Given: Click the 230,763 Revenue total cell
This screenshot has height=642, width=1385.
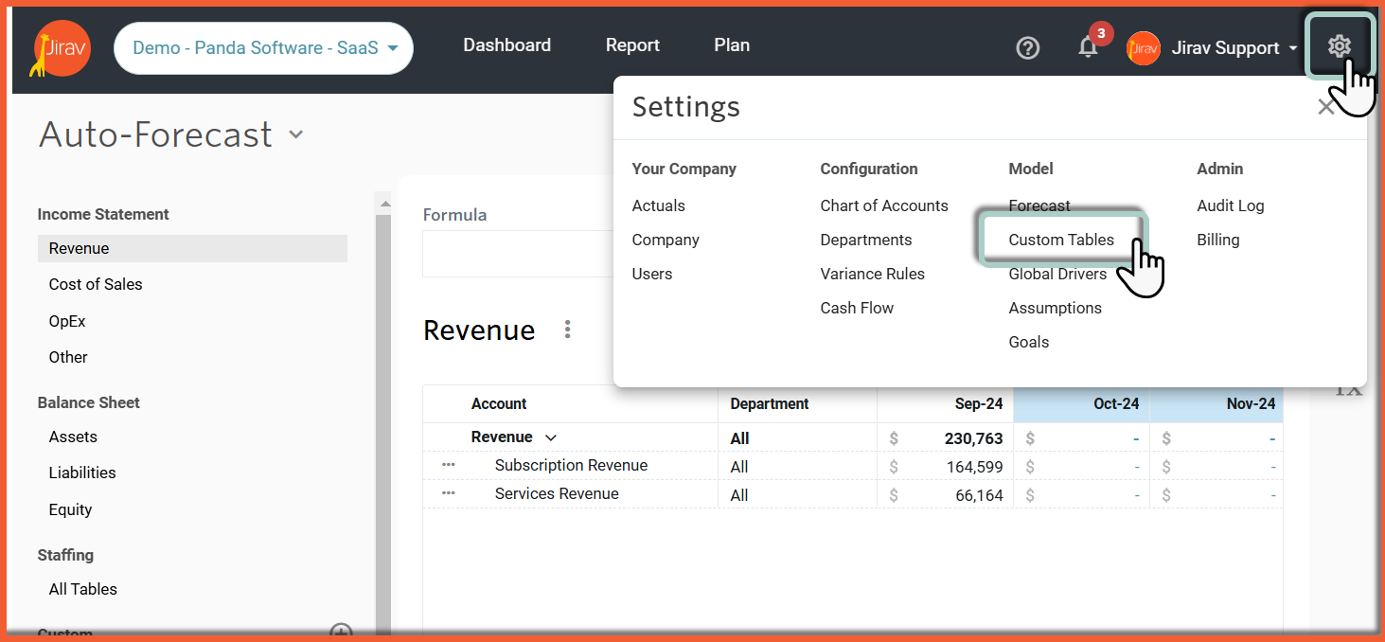Looking at the screenshot, I should click(x=945, y=438).
